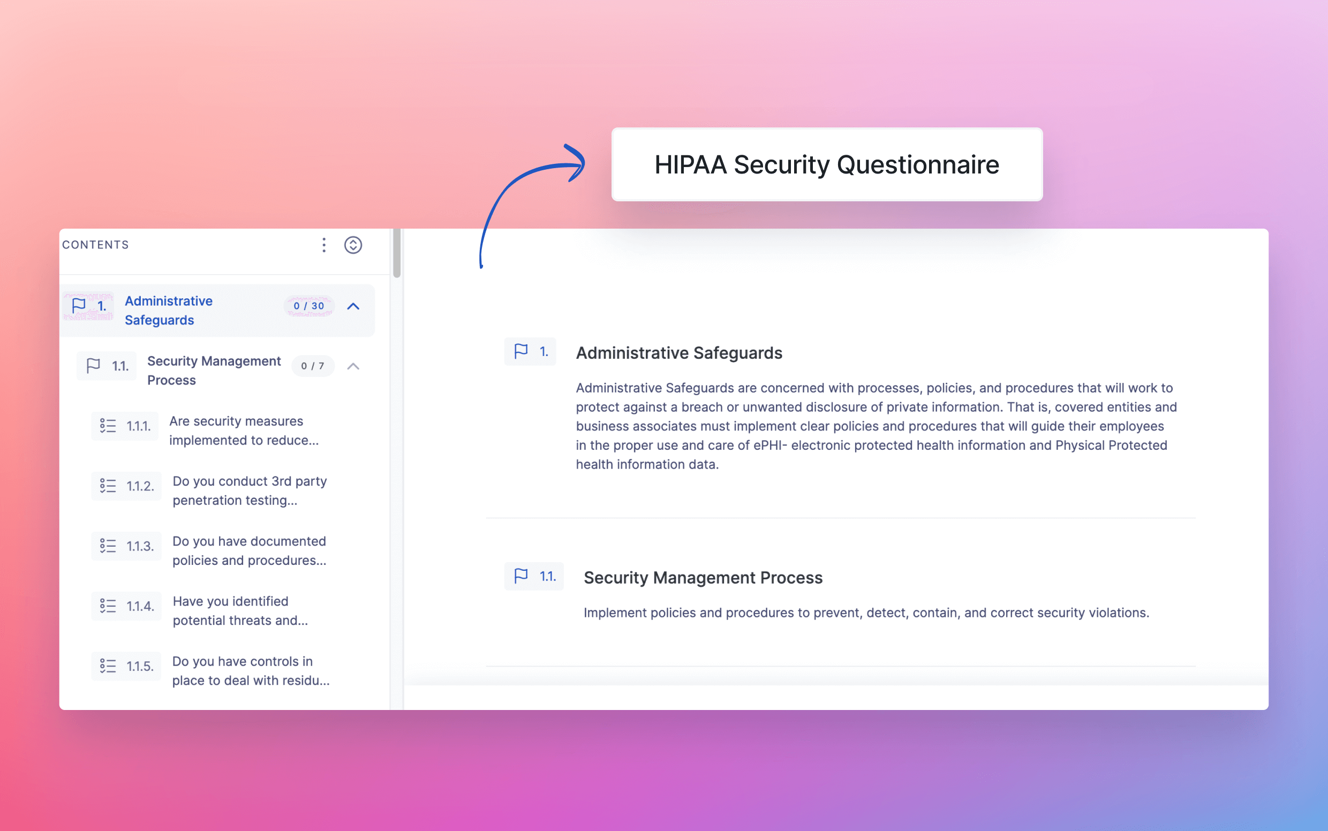
Task: Open question 'Have you identified potential threats and...'
Action: click(240, 610)
